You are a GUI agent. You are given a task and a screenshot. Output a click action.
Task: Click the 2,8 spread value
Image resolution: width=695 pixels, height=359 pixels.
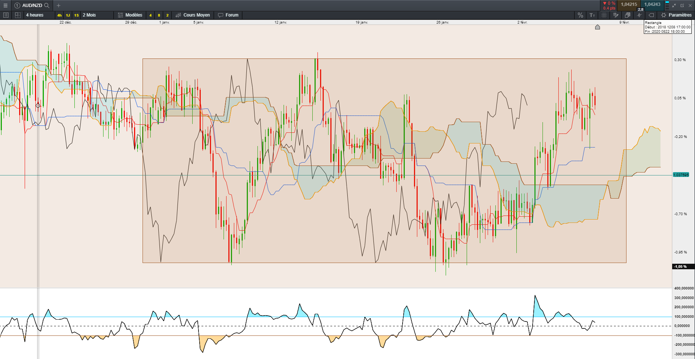click(x=640, y=9)
